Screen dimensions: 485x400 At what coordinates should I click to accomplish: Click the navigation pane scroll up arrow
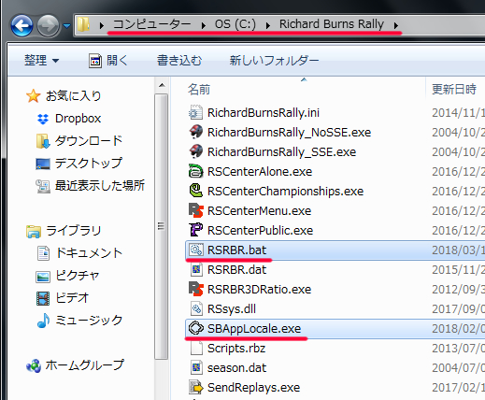pyautogui.click(x=162, y=85)
